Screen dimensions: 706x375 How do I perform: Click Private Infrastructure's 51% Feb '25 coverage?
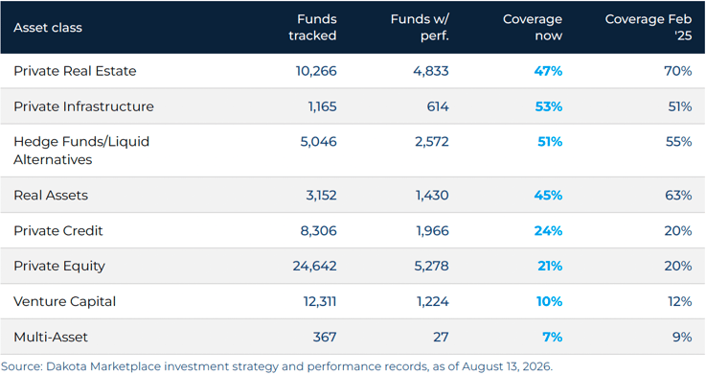pyautogui.click(x=680, y=106)
